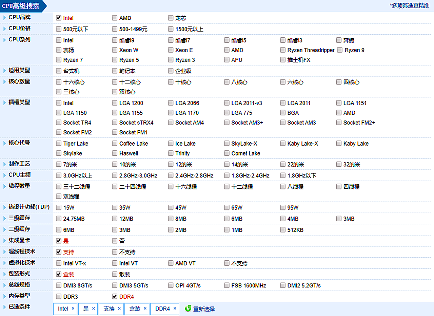
Task: Click the arrow icon beside CPU品牌
Action: (x=4, y=17)
